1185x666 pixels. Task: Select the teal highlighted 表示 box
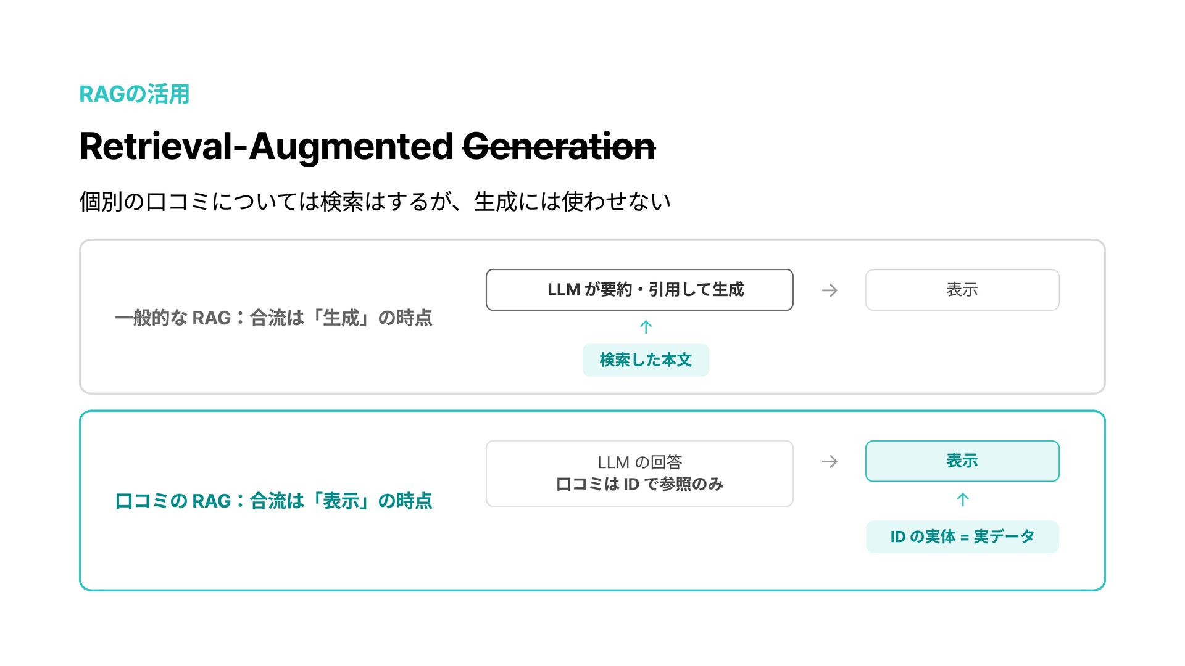pyautogui.click(x=962, y=461)
